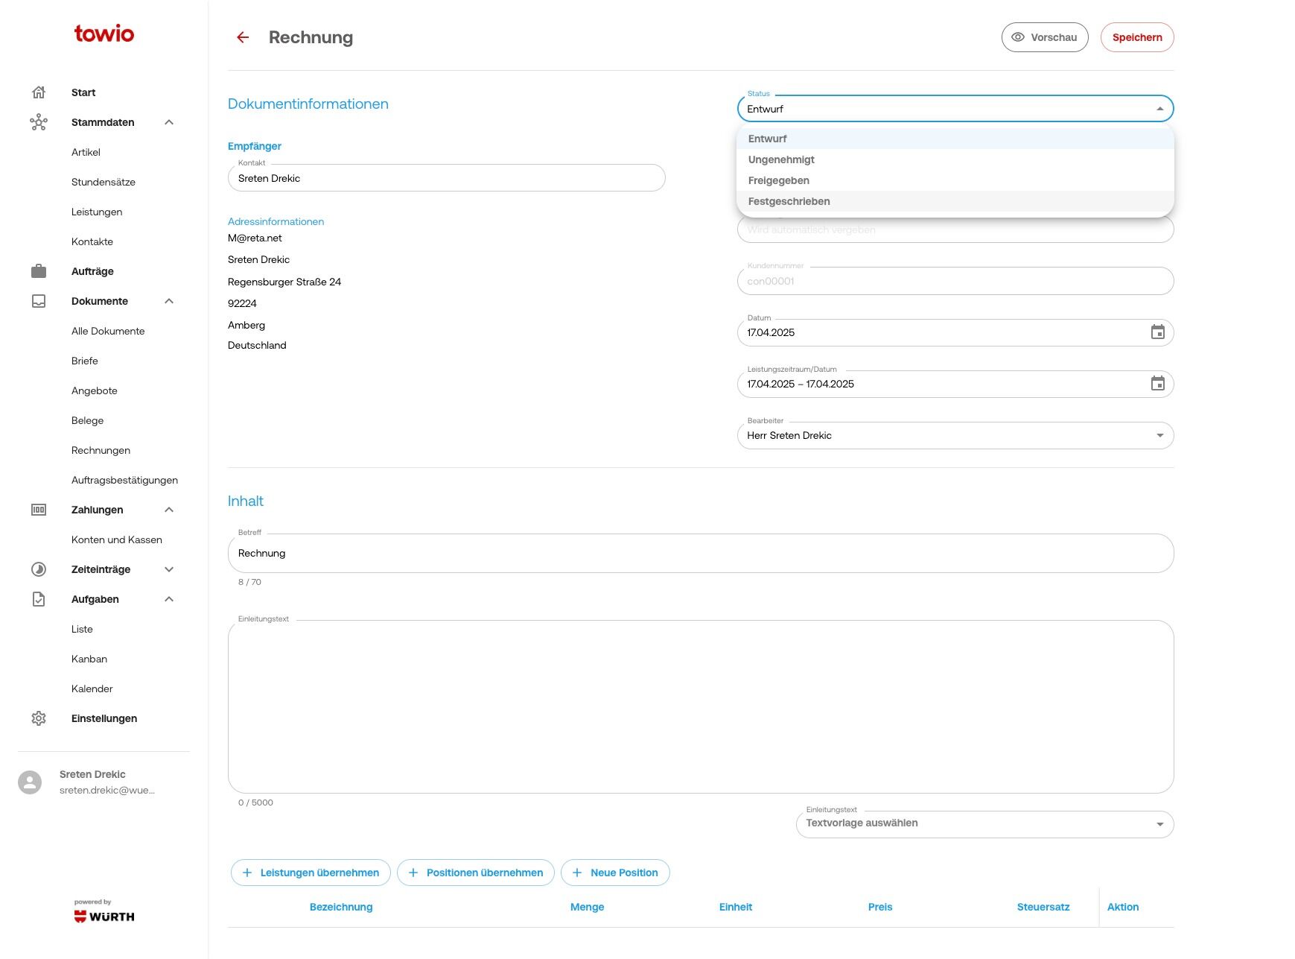Click the Speichern button
The width and height of the screenshot is (1295, 959).
[x=1136, y=37]
